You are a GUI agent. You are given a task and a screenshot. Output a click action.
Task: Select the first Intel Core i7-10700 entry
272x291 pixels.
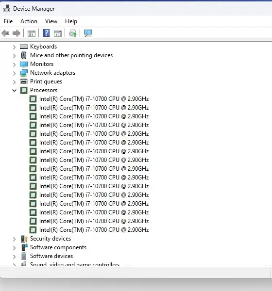(94, 99)
